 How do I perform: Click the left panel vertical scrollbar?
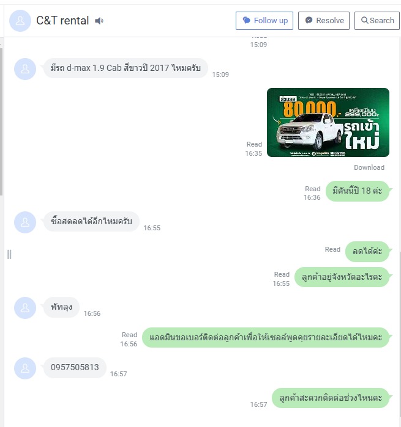pos(1,122)
